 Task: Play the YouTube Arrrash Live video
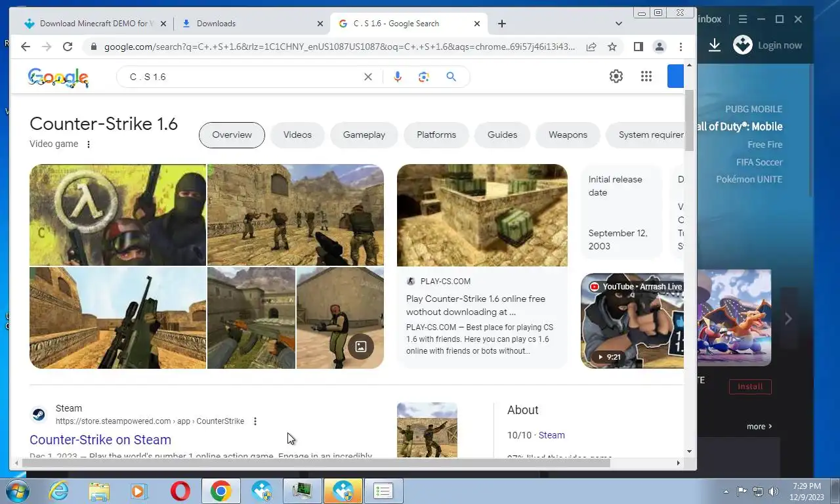pyautogui.click(x=633, y=321)
